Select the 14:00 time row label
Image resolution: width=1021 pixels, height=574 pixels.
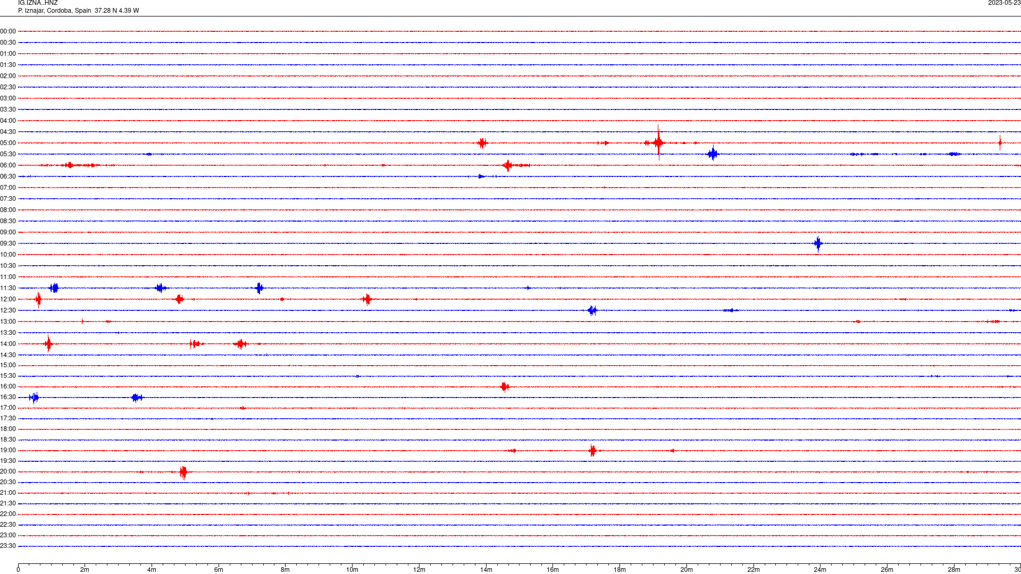pos(8,344)
